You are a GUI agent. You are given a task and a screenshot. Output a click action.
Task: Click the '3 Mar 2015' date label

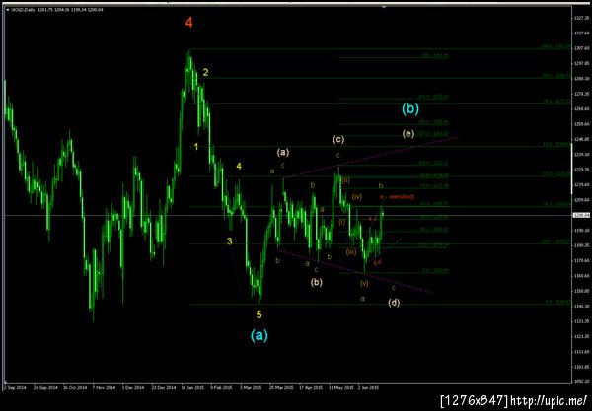click(x=251, y=387)
